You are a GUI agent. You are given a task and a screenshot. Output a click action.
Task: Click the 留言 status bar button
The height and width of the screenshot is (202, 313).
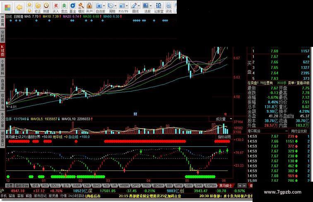point(12,196)
